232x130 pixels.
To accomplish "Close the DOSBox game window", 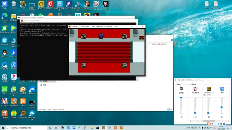I will tap(142, 26).
